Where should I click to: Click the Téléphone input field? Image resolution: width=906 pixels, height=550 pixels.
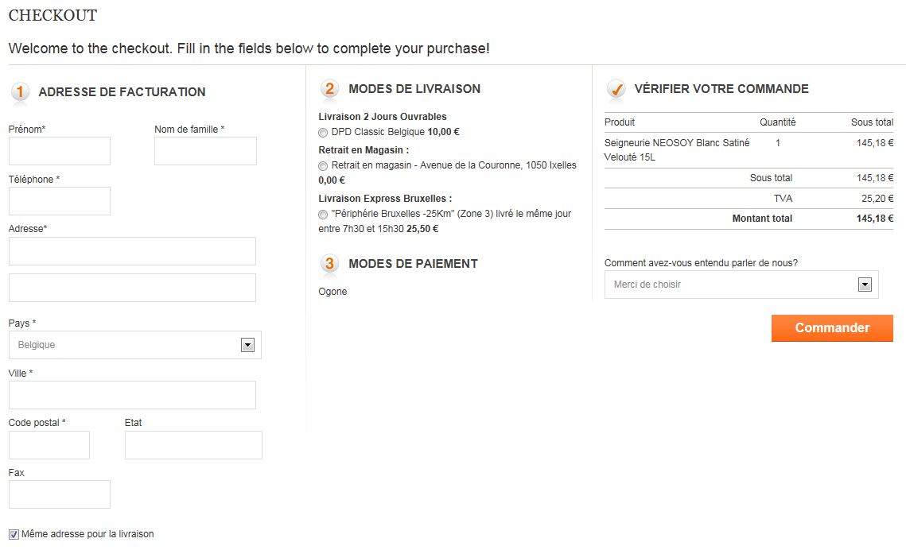coord(60,201)
